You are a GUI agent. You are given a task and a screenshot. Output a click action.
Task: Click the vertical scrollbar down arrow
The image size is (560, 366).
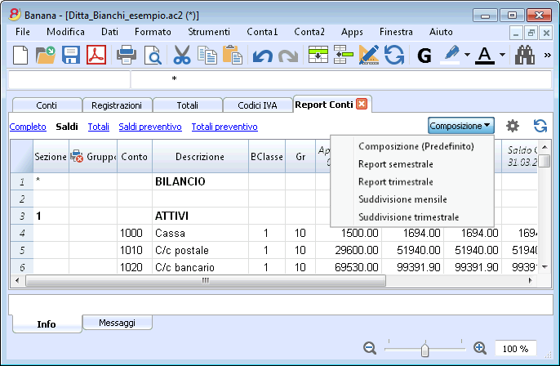pos(544,267)
